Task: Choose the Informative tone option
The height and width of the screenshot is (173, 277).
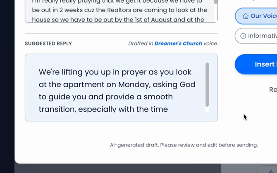Action: click(x=256, y=36)
